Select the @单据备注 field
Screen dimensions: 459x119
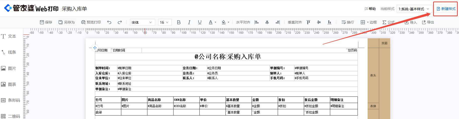237,89
